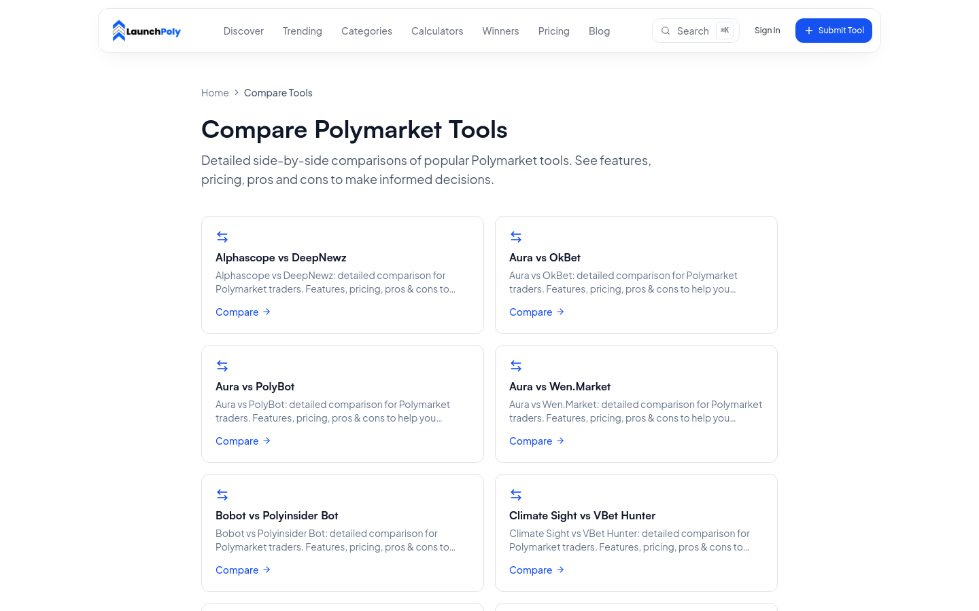Click the swap arrows icon on Alphascope vs DeepNewz card
This screenshot has height=611, width=979.
click(x=222, y=237)
